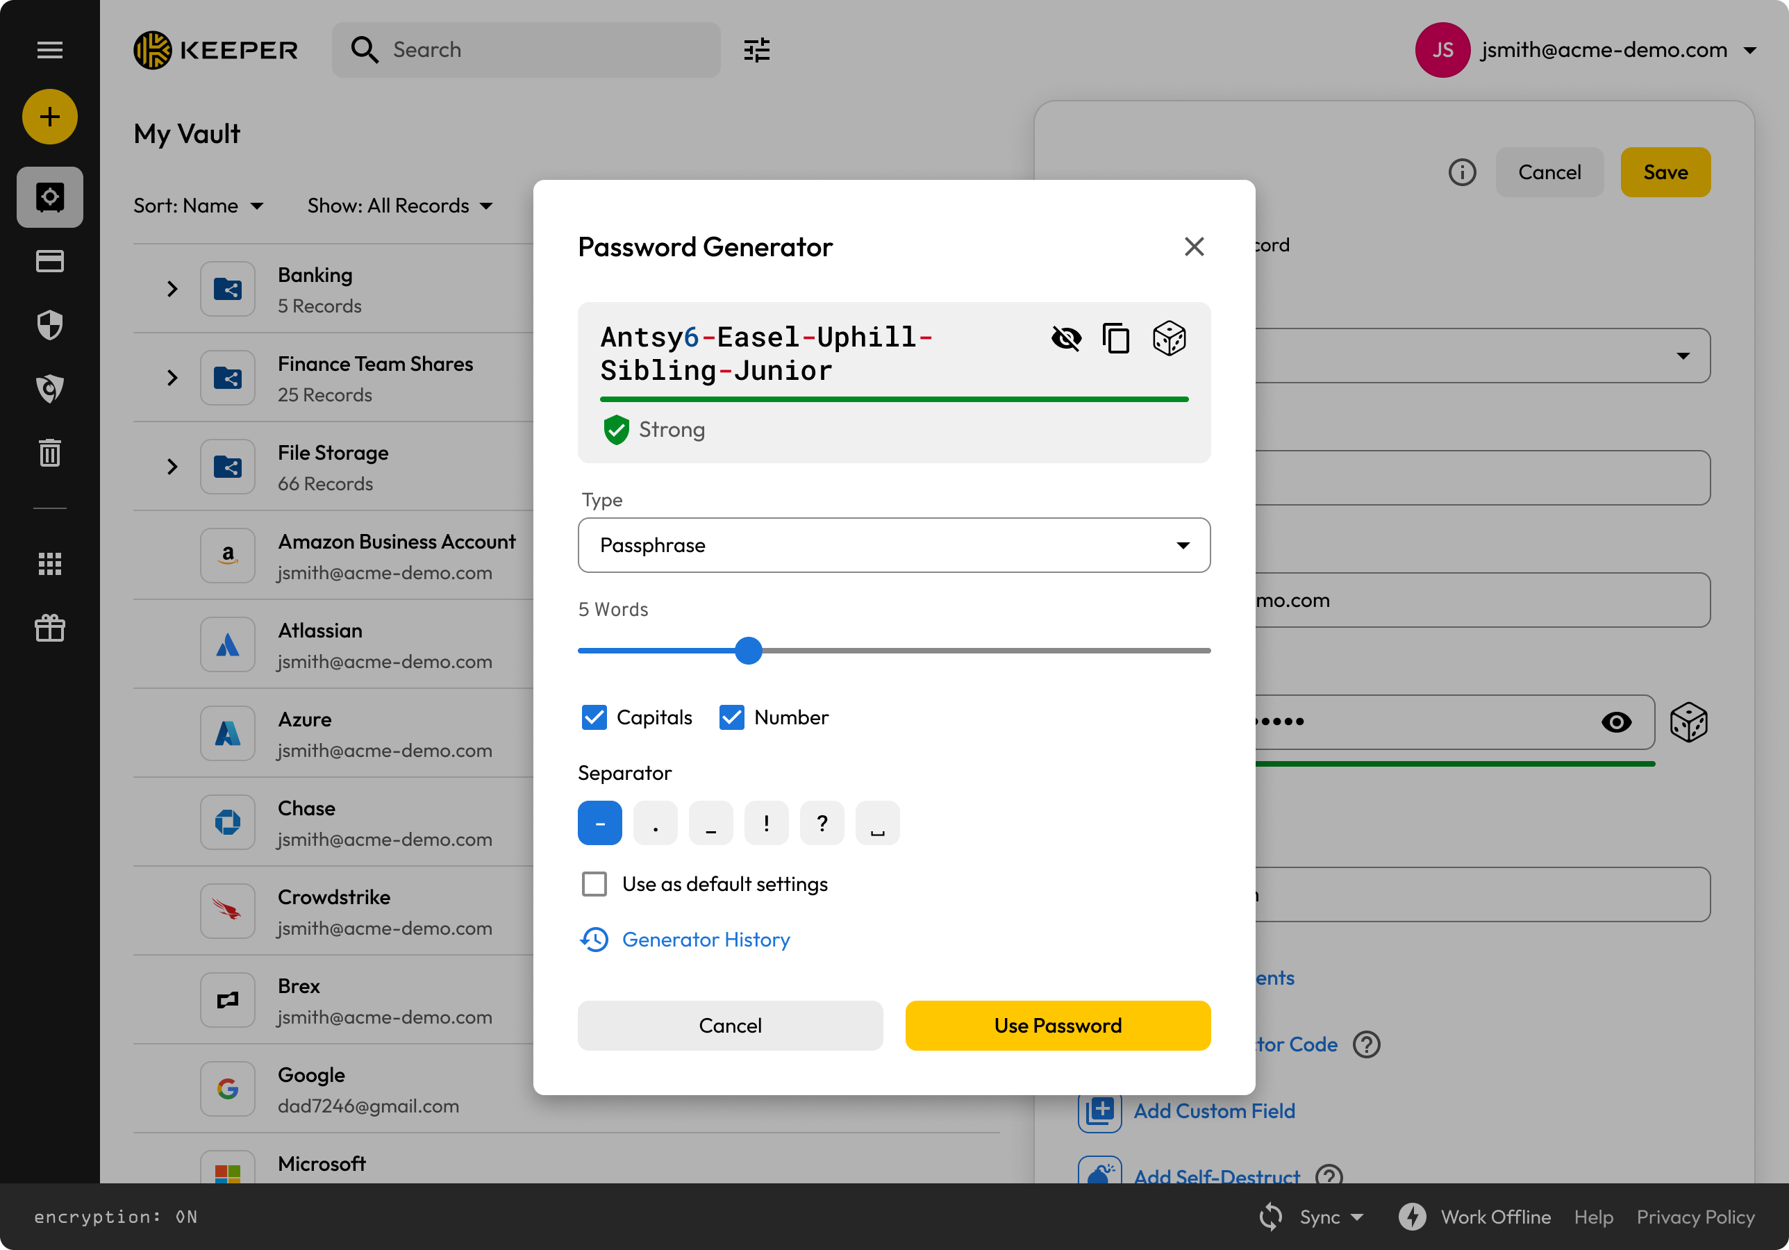
Task: Open the record type dropdown behind dialog
Action: 1683,356
